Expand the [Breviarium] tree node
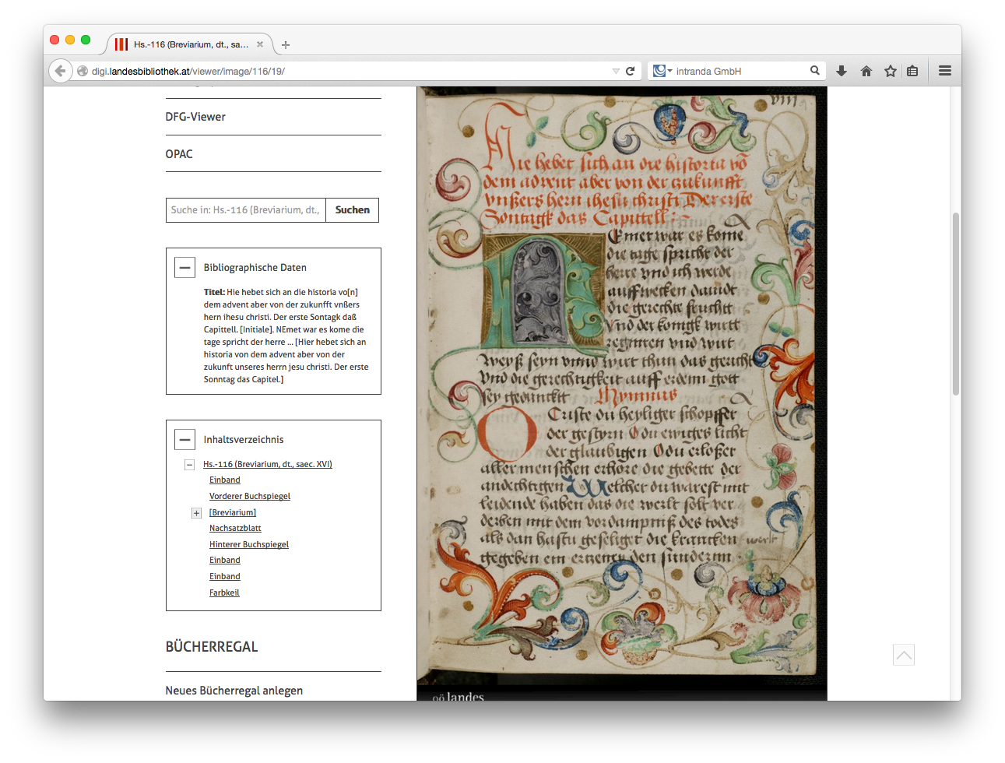Viewport: 1005px width, 763px height. (197, 513)
